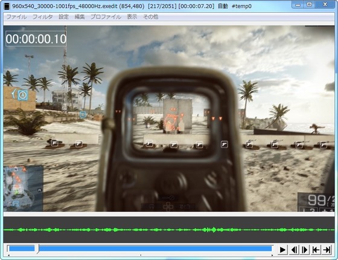Minimize the AviUtl window
Image resolution: width=338 pixels, height=260 pixels.
point(298,5)
